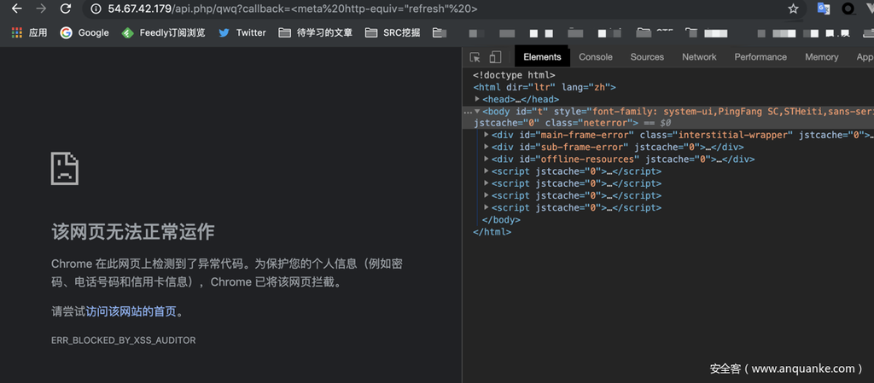The image size is (874, 383).
Task: Reload the page with refresh icon
Action: pos(66,9)
